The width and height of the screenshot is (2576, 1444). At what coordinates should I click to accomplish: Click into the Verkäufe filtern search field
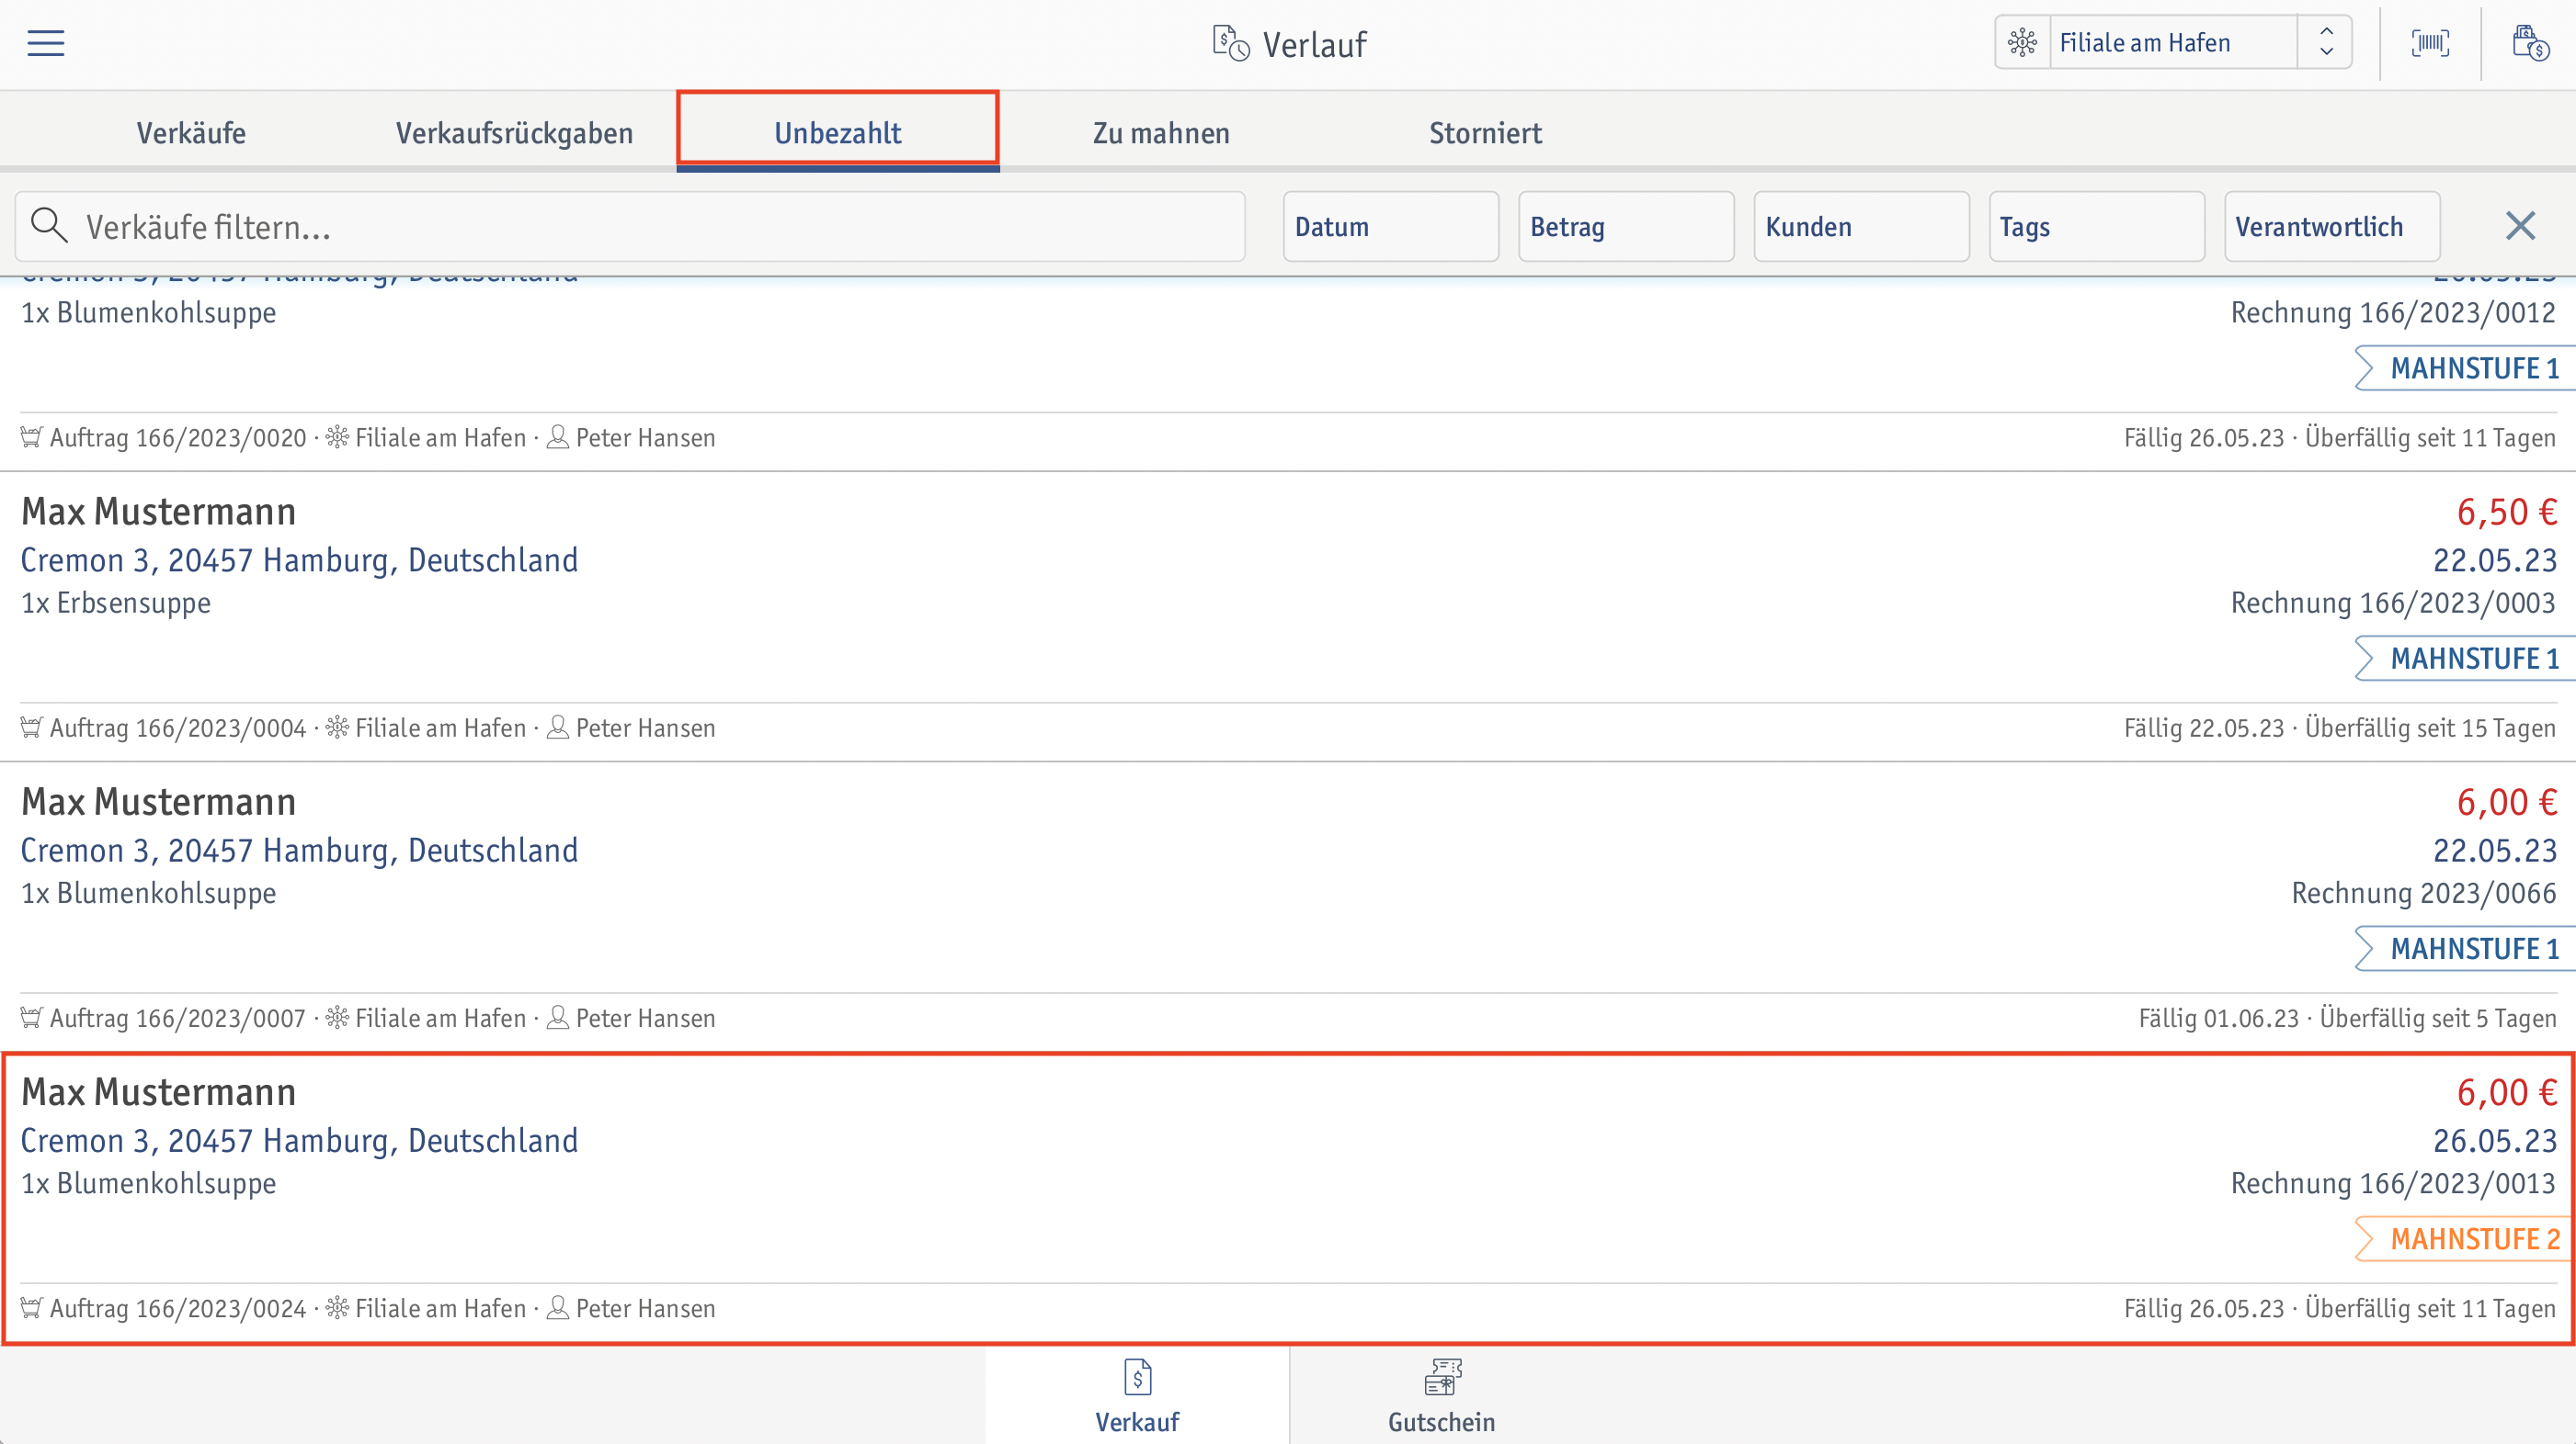pos(630,227)
